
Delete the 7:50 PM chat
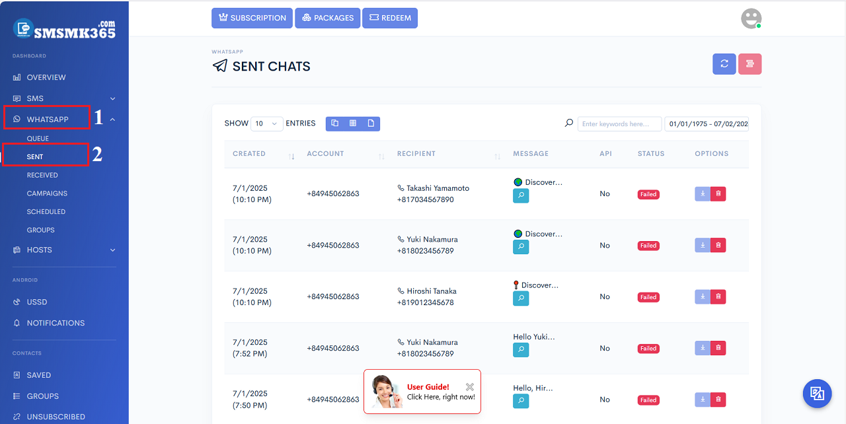click(x=718, y=400)
